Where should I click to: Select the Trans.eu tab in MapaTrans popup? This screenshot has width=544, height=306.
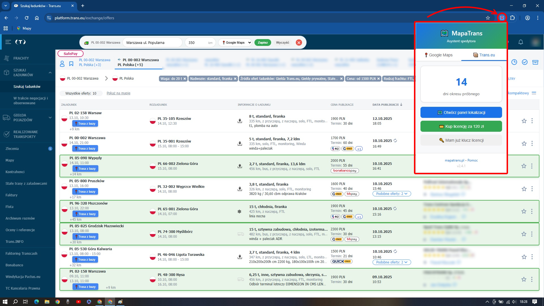[x=484, y=55]
